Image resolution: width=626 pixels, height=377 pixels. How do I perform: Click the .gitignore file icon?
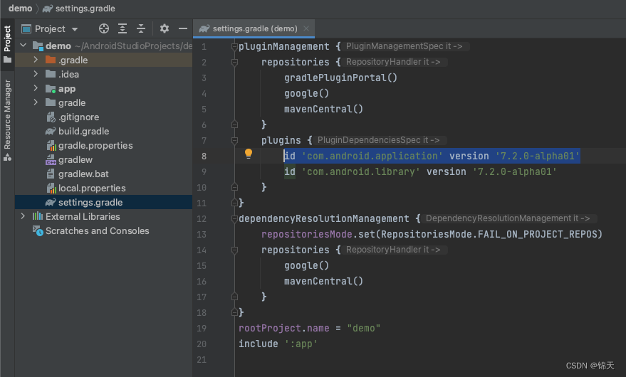coord(51,117)
